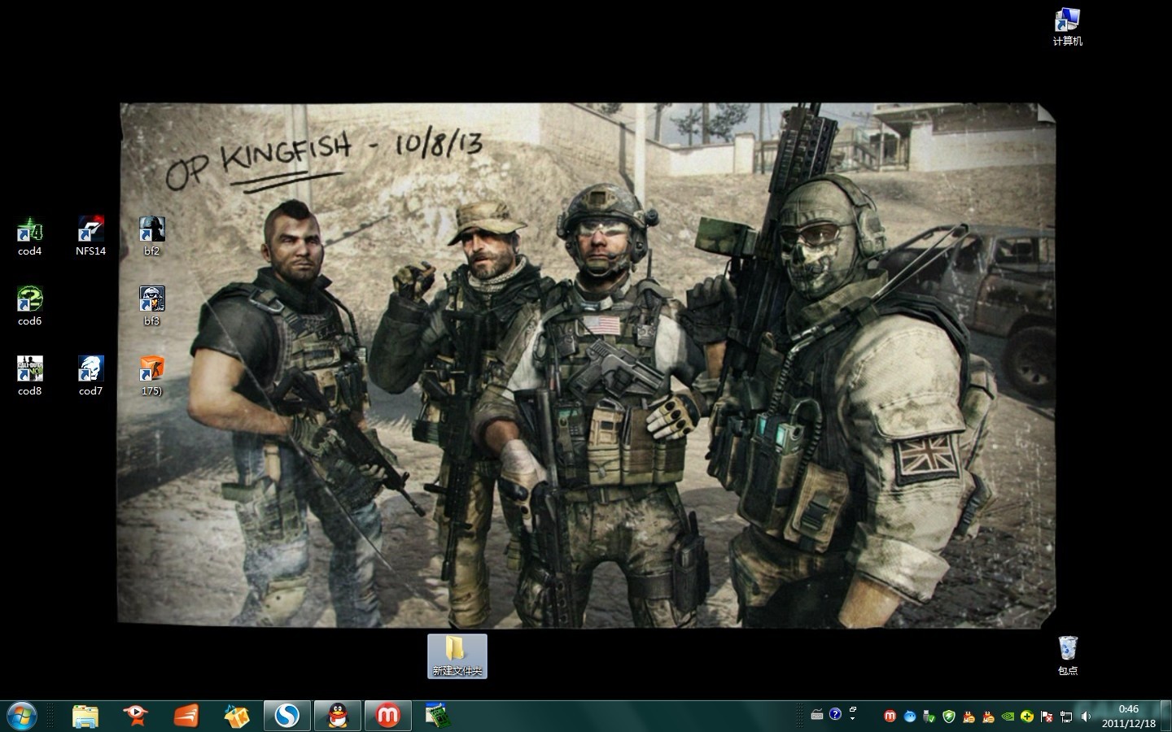This screenshot has height=732, width=1172.
Task: Open the green shield security tray icon
Action: (x=949, y=717)
